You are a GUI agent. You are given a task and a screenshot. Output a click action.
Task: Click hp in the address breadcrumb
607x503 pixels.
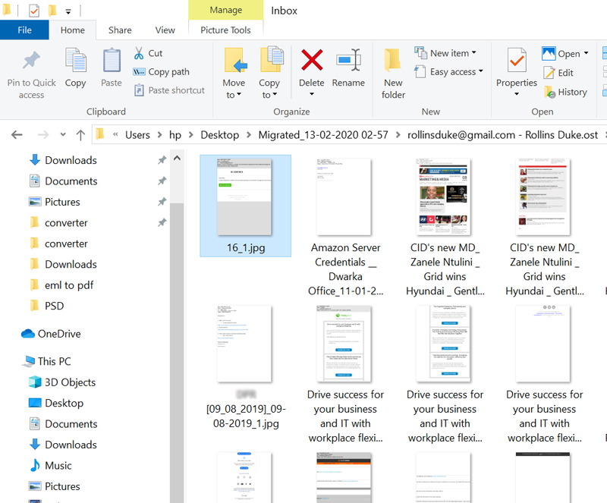click(x=175, y=135)
